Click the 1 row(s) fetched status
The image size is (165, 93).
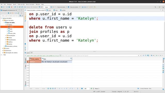(x=145, y=89)
